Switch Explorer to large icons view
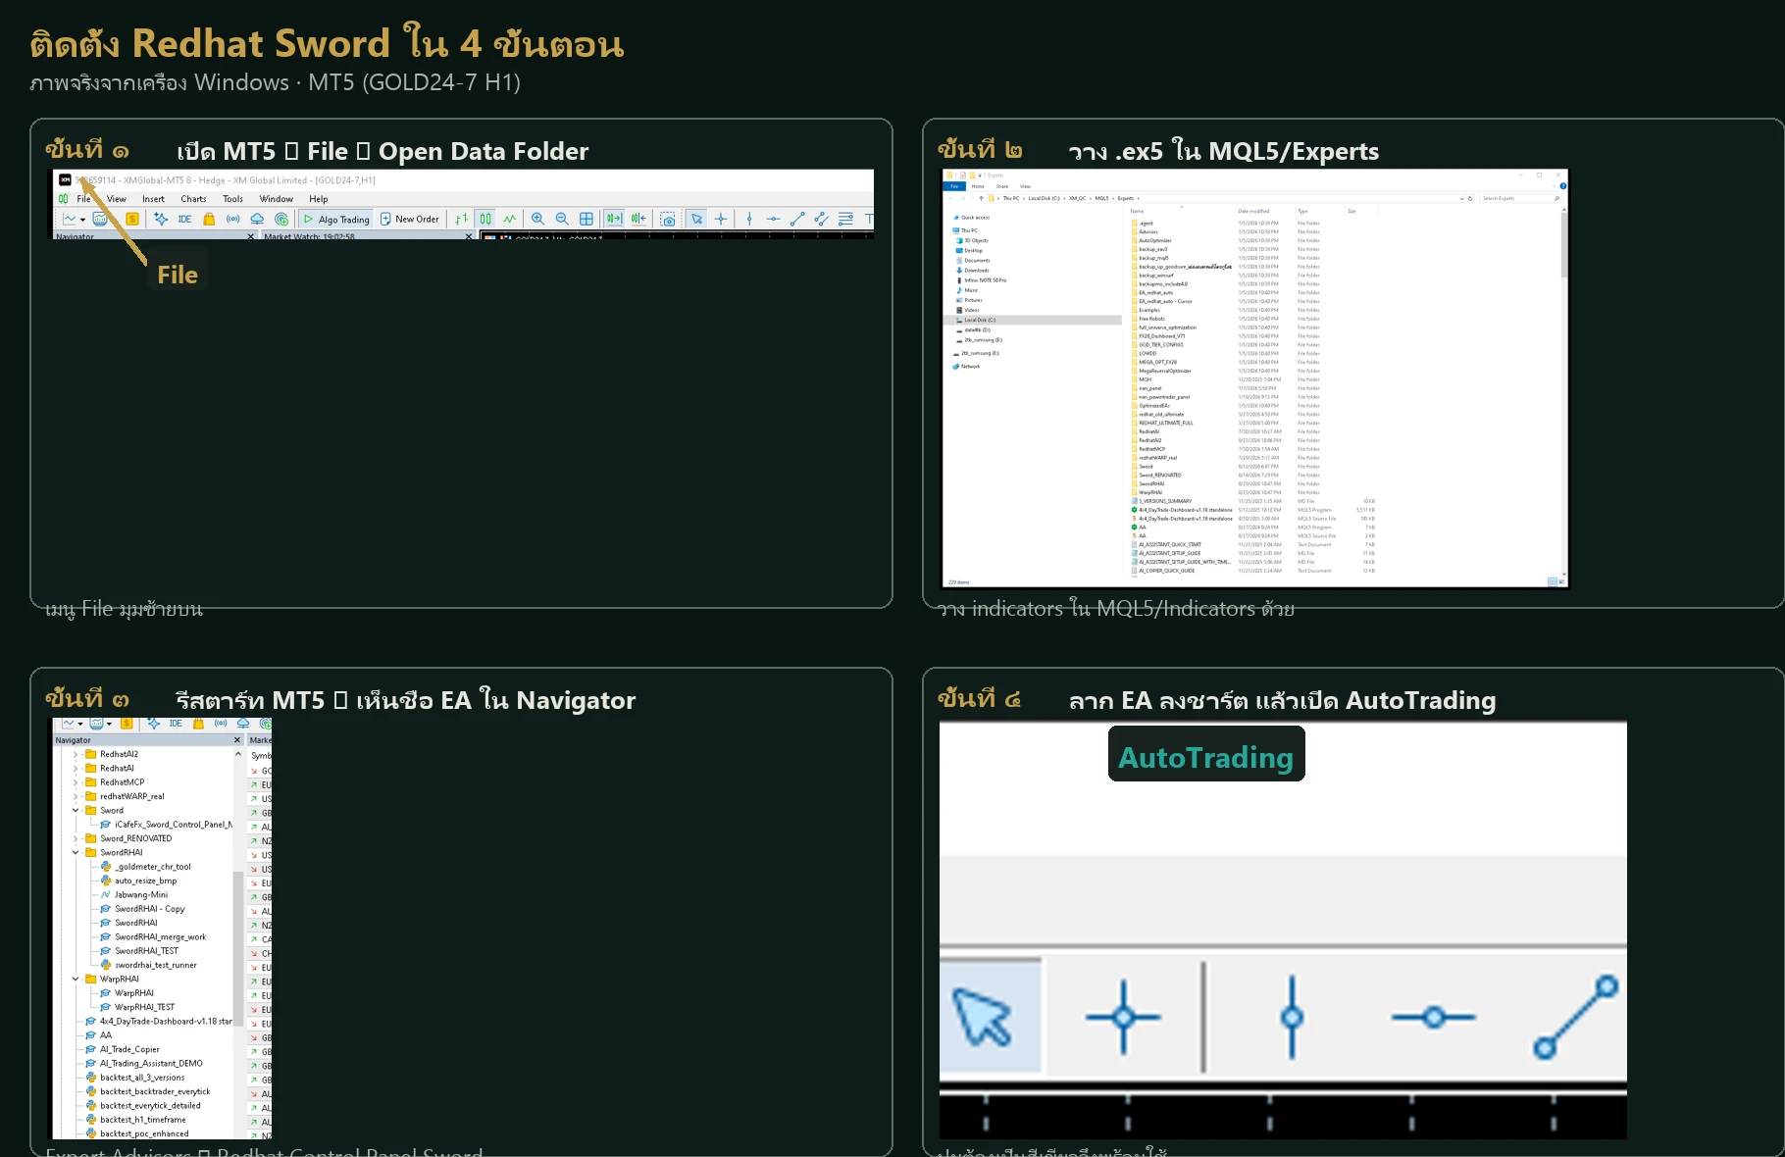This screenshot has height=1157, width=1785. point(1561,581)
